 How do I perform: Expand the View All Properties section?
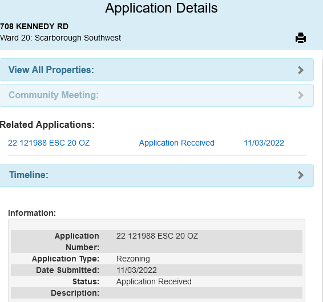pos(157,70)
